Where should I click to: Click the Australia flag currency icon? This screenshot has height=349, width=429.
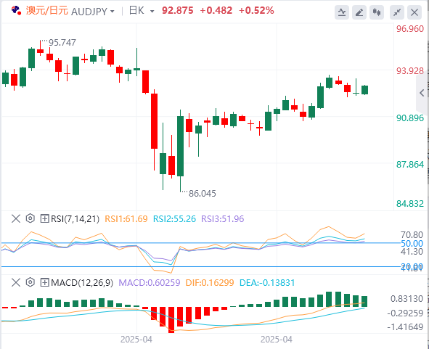click(x=16, y=11)
